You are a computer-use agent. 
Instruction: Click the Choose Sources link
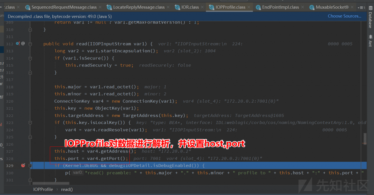tap(344, 16)
